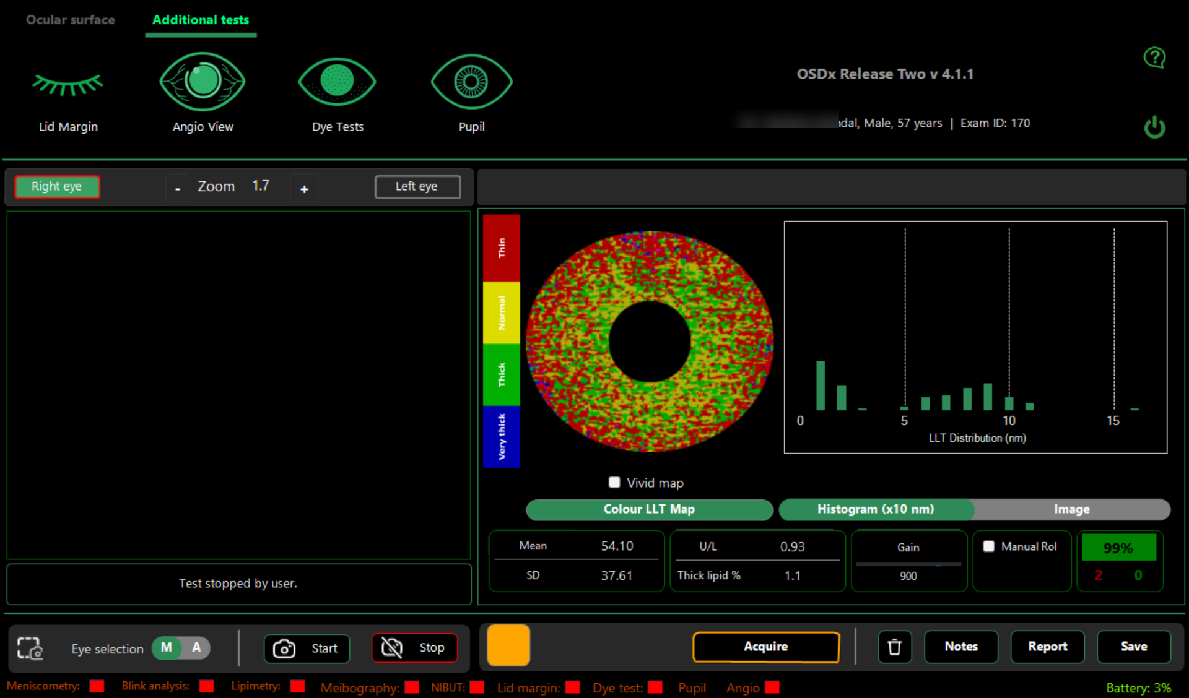Click the Dye test red status indicator
The height and width of the screenshot is (698, 1189).
pos(655,687)
